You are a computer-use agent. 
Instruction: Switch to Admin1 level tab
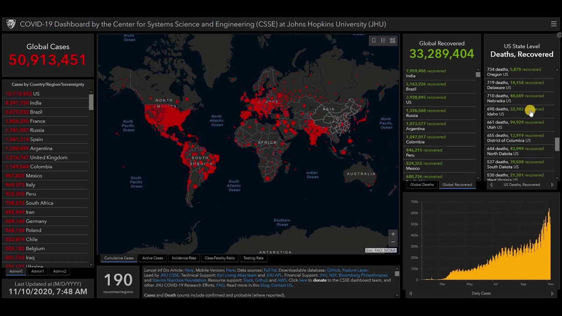38,271
